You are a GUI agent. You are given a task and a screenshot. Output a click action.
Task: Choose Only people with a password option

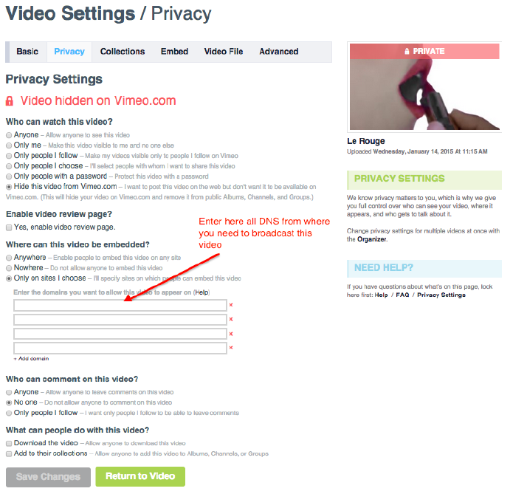coord(9,176)
